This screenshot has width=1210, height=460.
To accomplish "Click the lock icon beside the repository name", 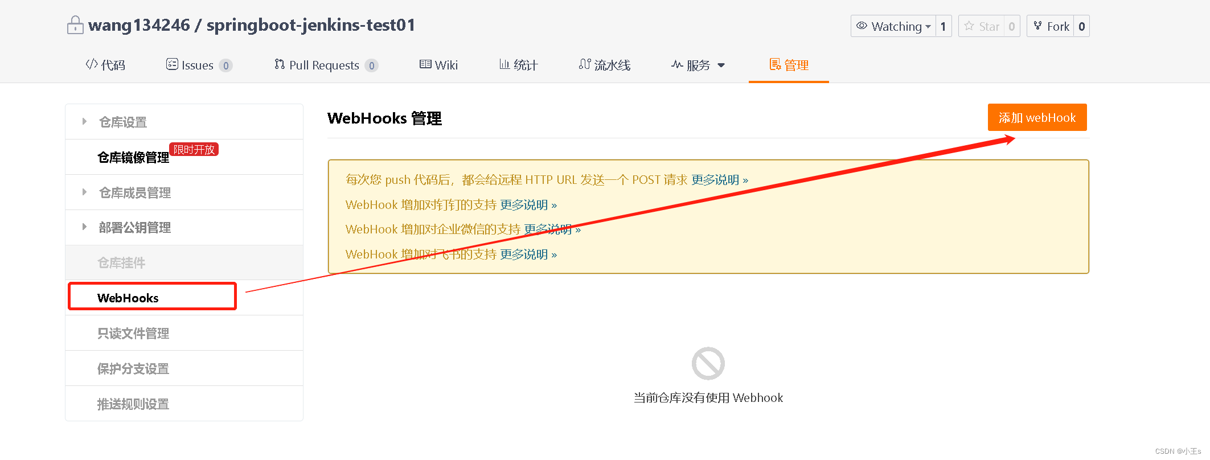I will [75, 25].
